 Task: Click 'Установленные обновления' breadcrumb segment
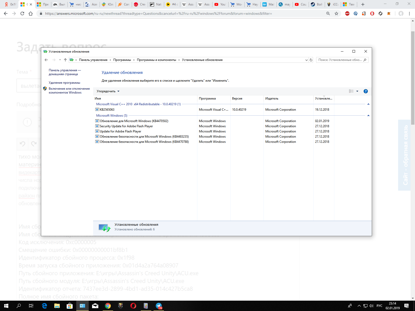(x=202, y=60)
